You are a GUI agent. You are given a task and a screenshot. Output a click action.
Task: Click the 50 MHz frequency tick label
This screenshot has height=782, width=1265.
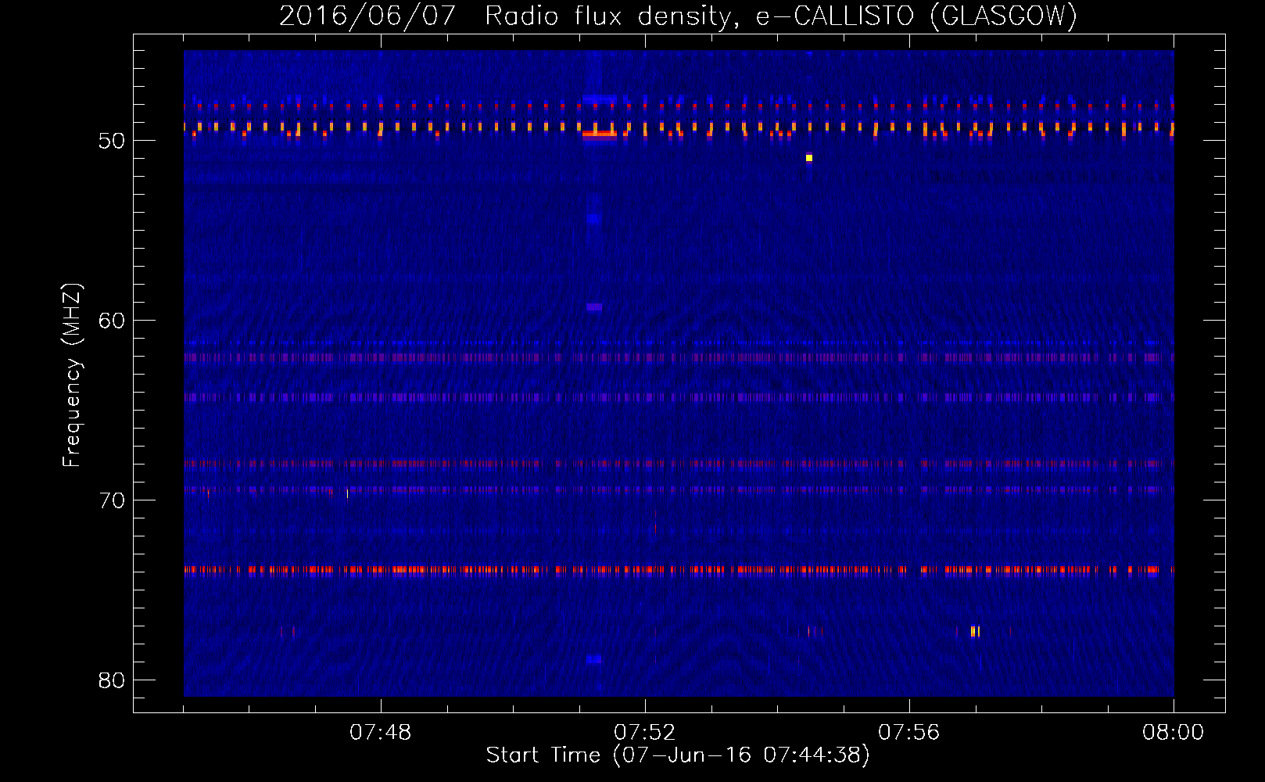[112, 141]
